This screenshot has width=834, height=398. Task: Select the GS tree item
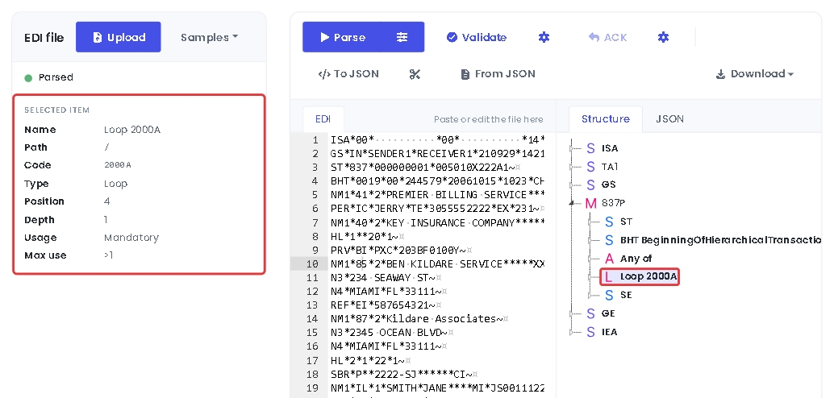pos(608,185)
